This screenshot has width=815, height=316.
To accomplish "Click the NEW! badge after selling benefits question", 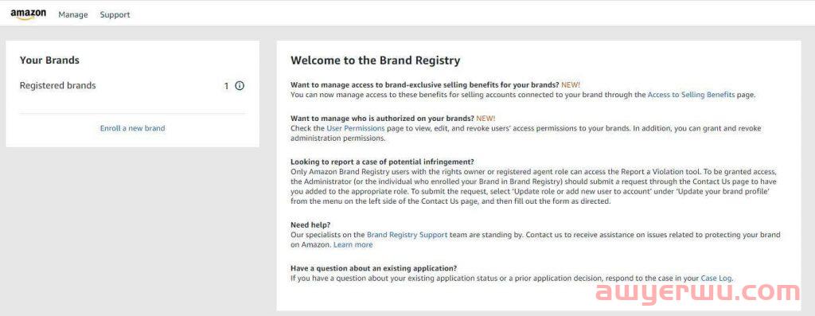I will point(571,84).
